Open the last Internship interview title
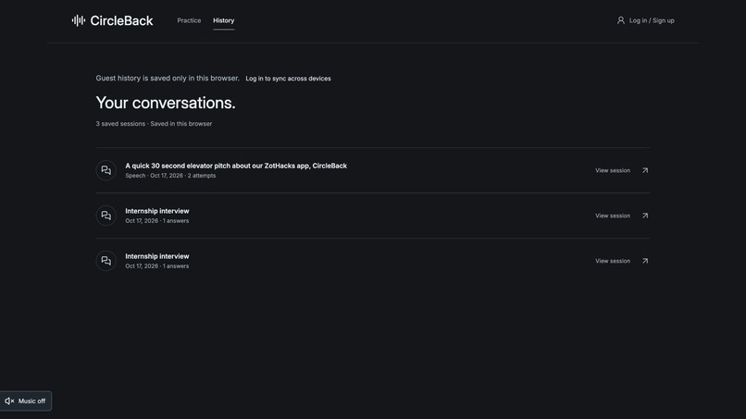746x419 pixels. [157, 256]
